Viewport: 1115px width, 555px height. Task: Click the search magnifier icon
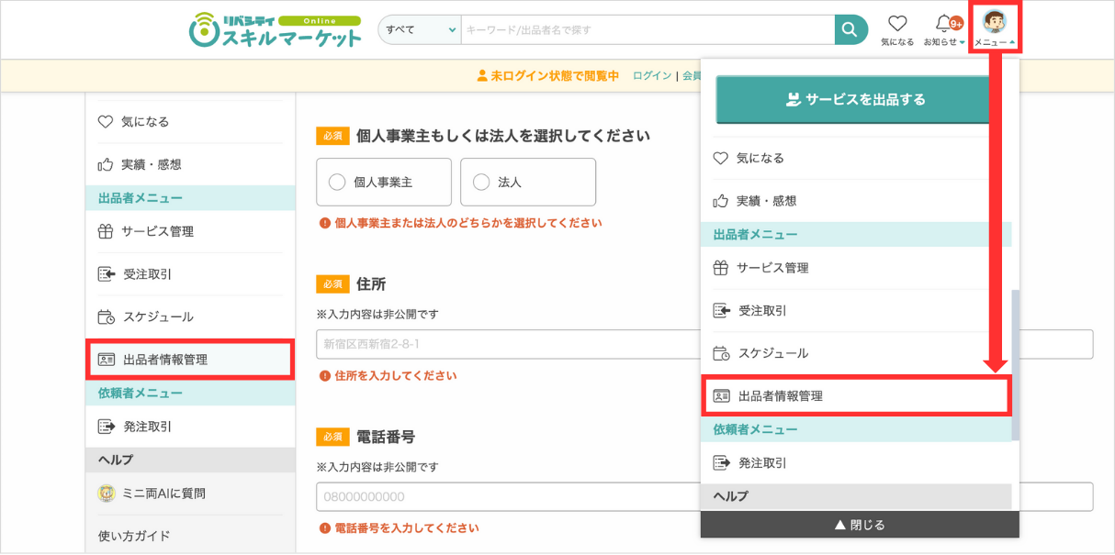pyautogui.click(x=850, y=28)
